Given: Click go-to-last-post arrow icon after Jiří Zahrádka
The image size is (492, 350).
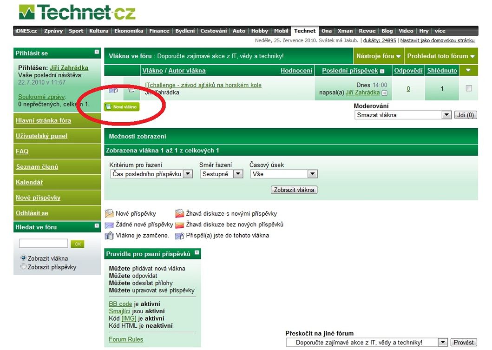Looking at the screenshot, I should [x=384, y=93].
